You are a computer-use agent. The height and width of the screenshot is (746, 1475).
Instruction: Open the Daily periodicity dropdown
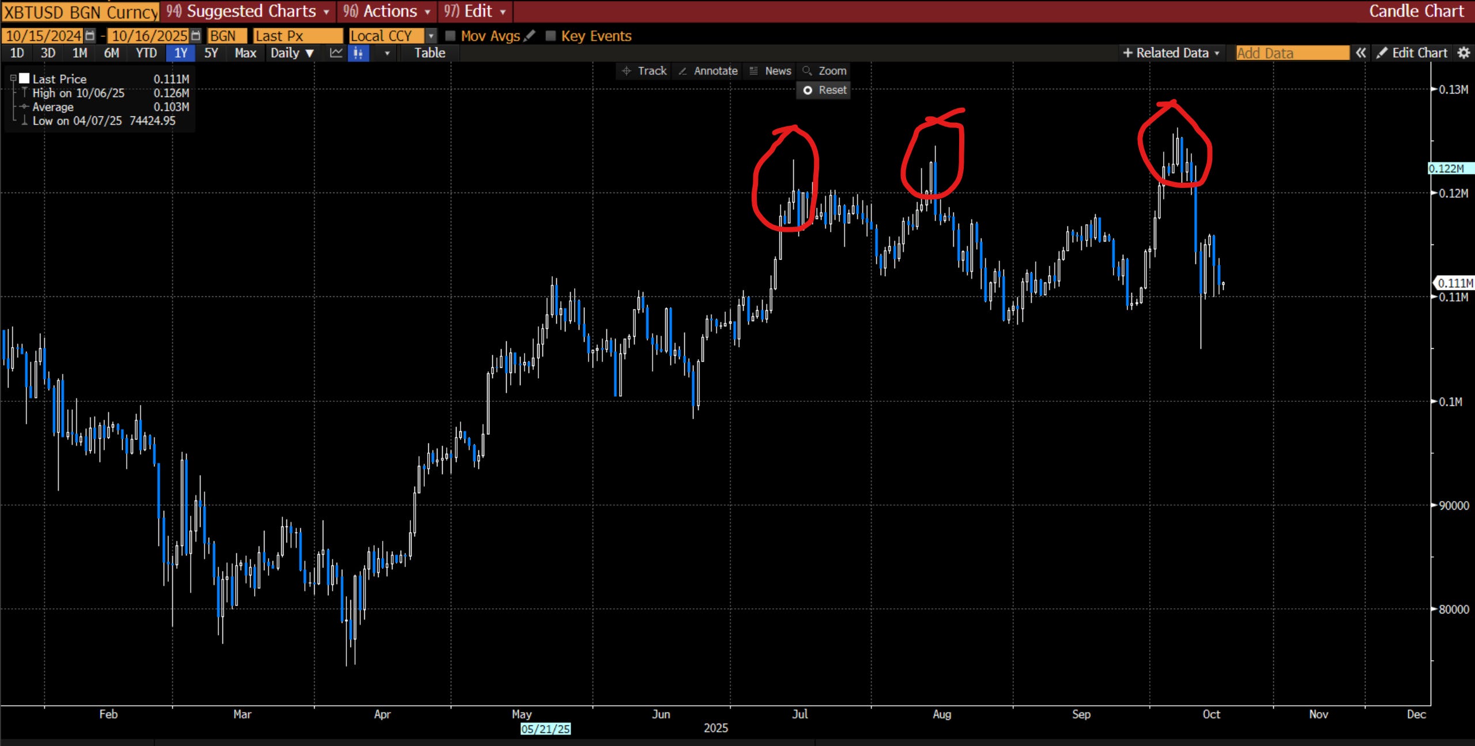click(292, 53)
